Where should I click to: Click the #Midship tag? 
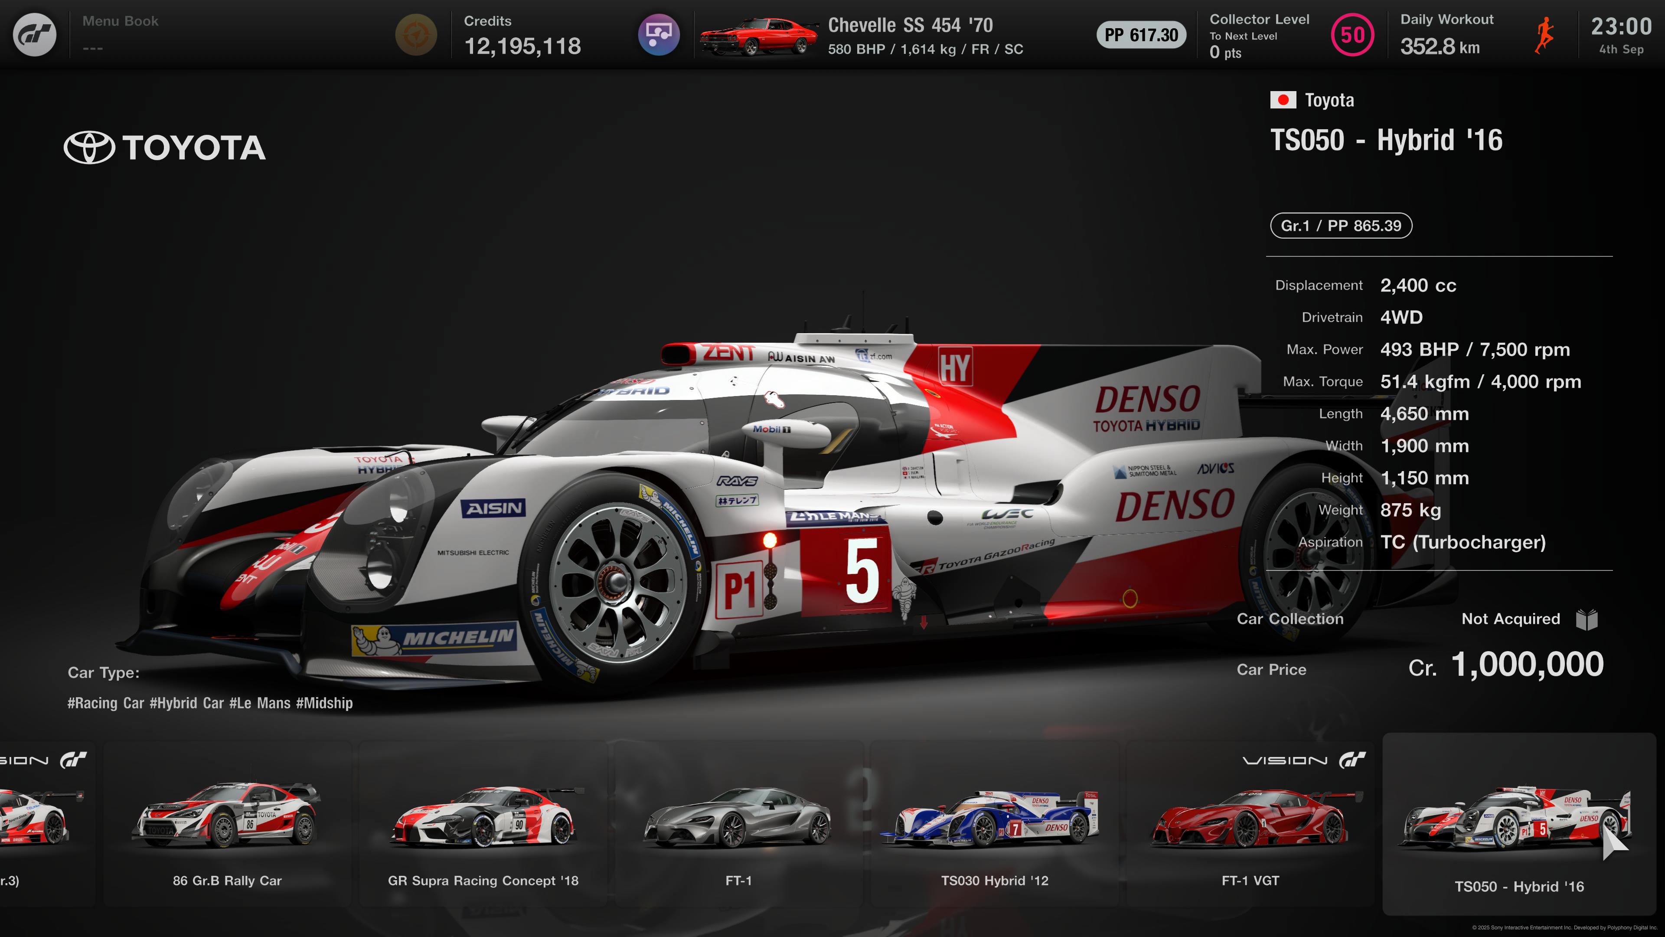(324, 703)
